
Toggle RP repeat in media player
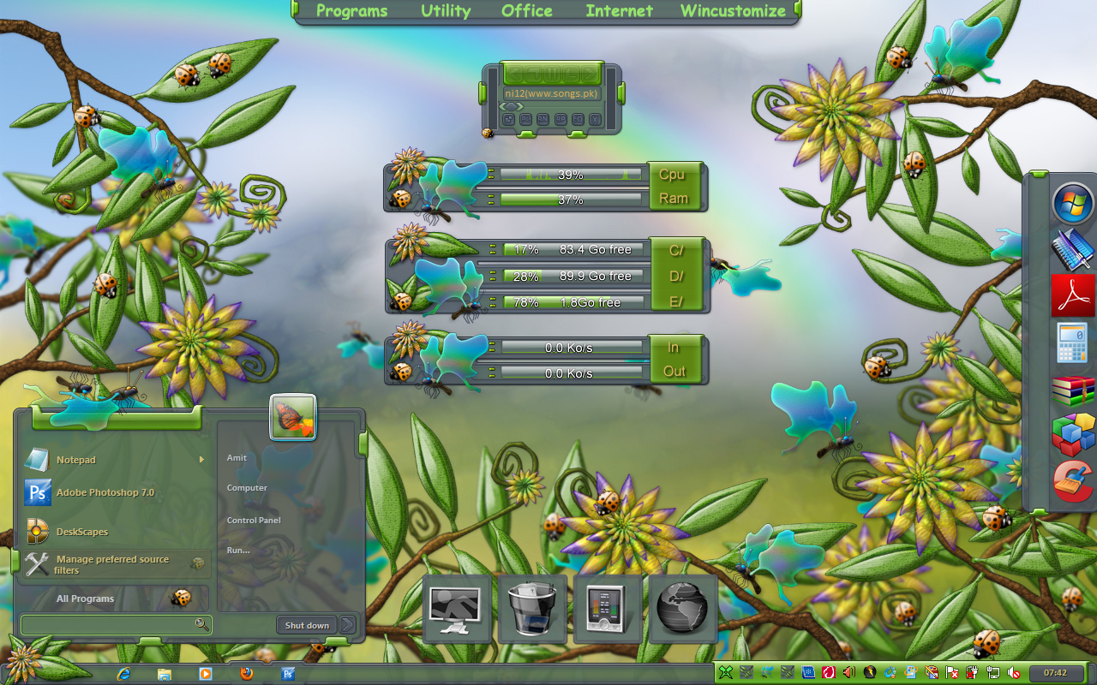click(560, 120)
